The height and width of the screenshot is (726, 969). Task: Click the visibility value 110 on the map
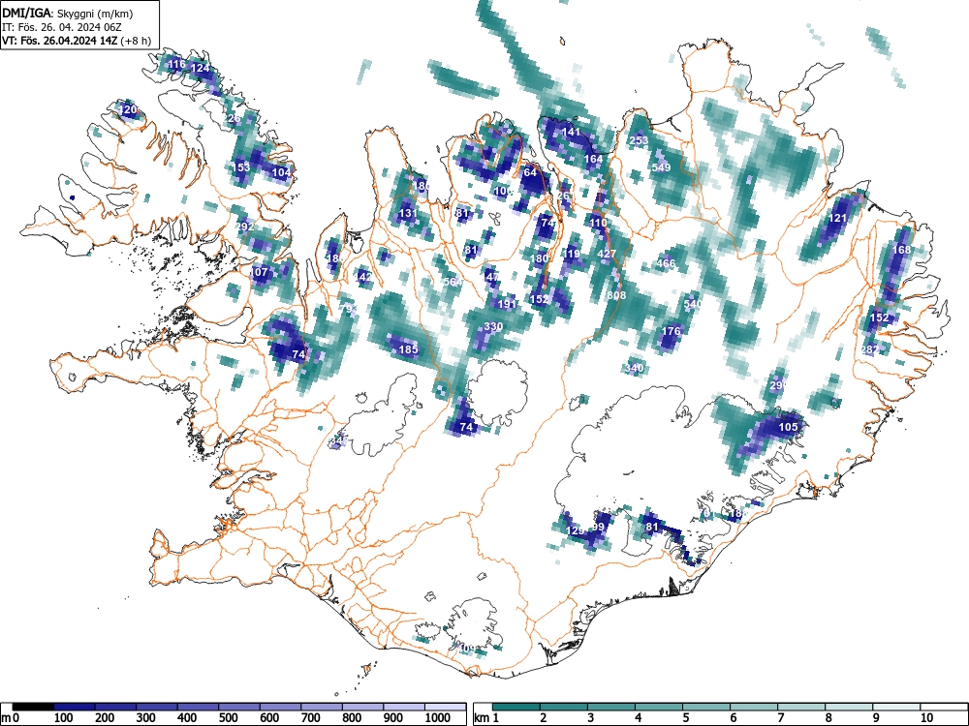click(x=598, y=223)
